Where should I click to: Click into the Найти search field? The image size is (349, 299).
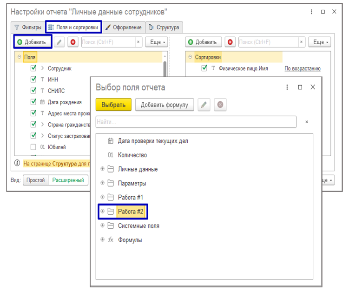tap(195, 122)
